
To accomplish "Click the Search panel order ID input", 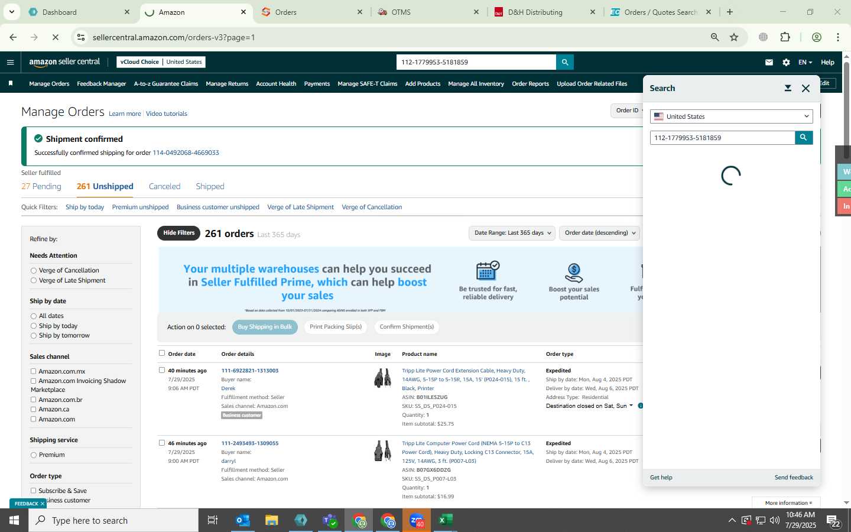I will click(722, 138).
